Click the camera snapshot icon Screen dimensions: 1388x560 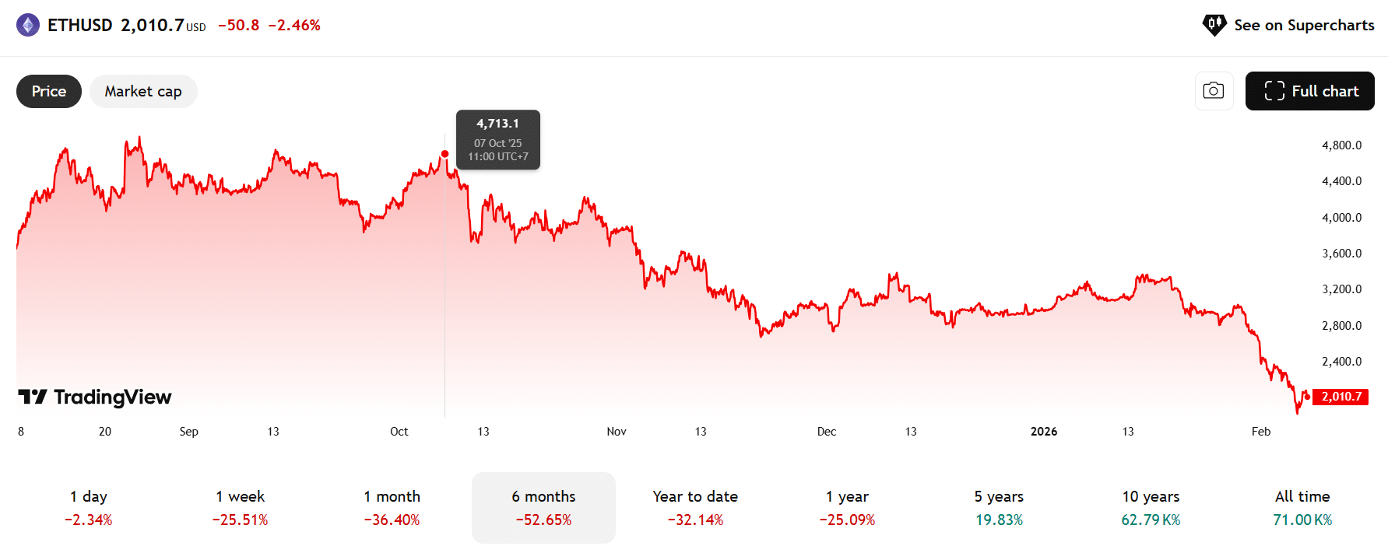(1214, 91)
